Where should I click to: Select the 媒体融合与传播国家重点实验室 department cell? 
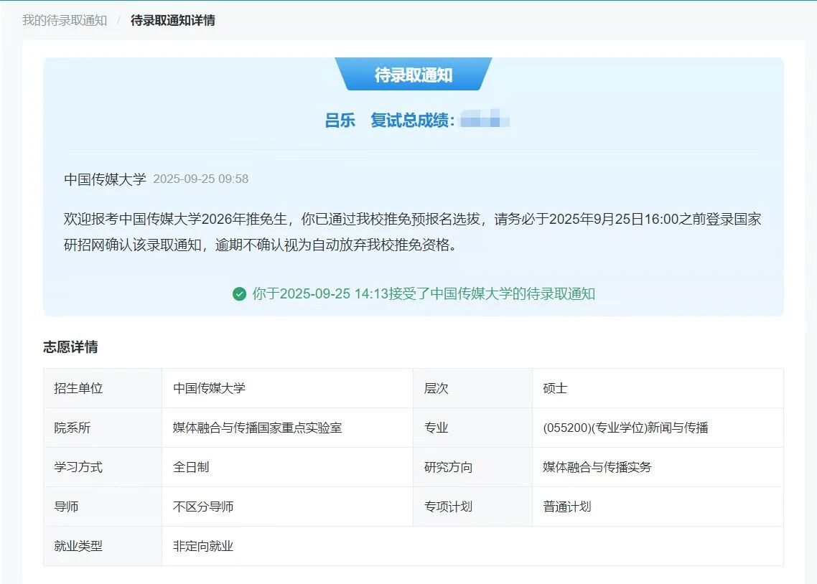click(257, 428)
